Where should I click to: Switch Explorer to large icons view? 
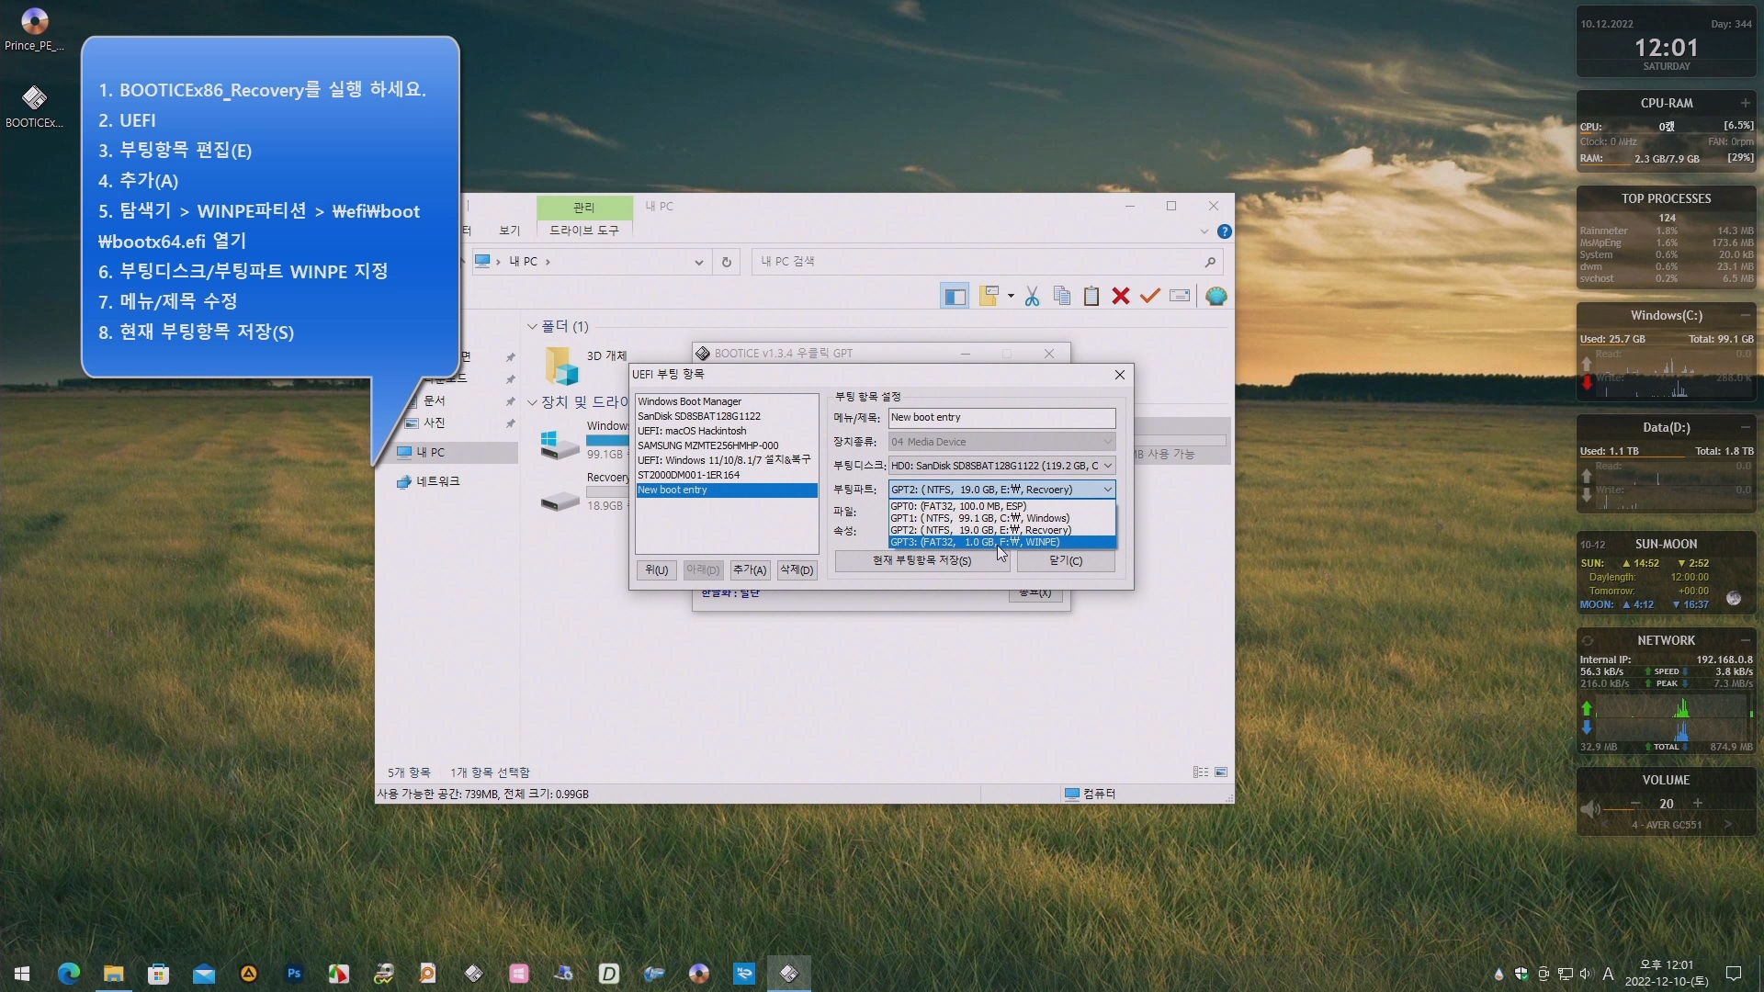click(1221, 772)
